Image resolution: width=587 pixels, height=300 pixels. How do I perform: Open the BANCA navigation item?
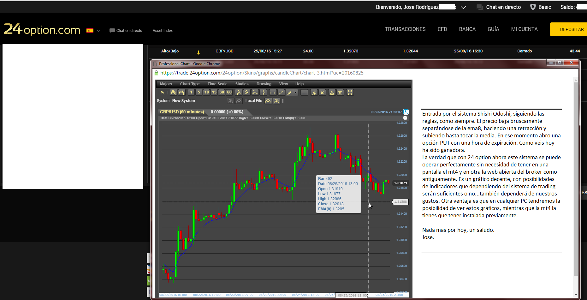(x=467, y=29)
